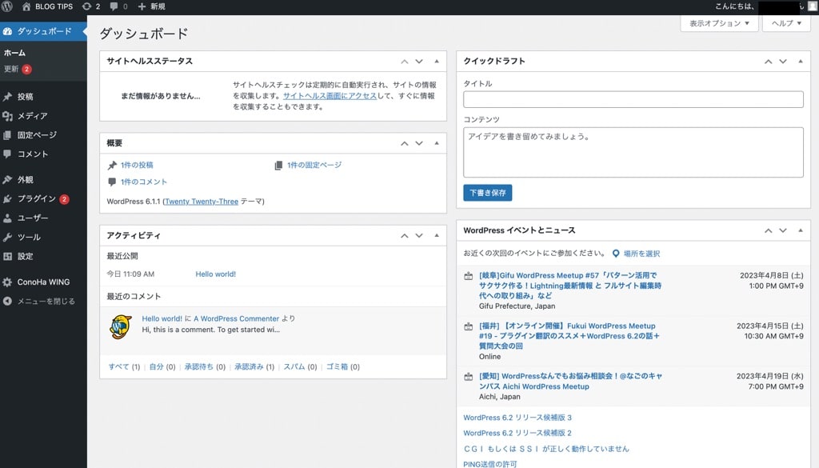Move 概要 panel up
The height and width of the screenshot is (468, 819).
coord(404,143)
